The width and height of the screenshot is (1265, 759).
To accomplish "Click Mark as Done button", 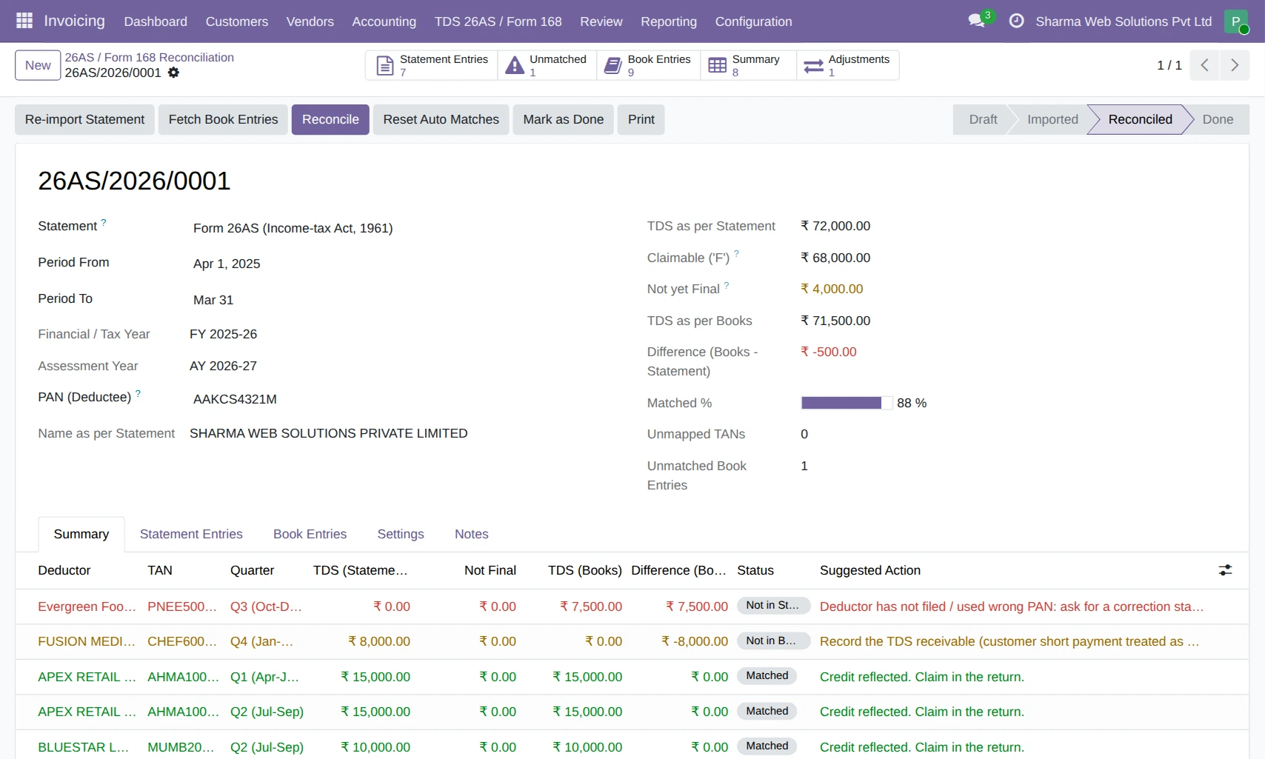I will pyautogui.click(x=563, y=119).
